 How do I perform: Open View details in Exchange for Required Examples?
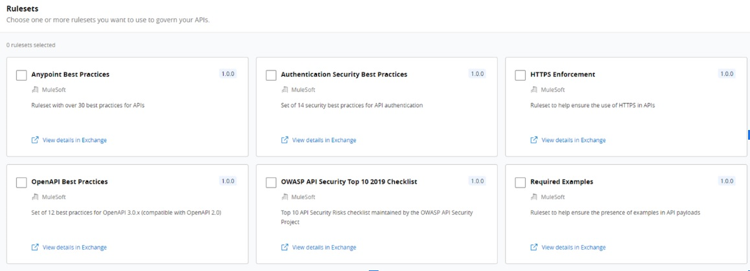[573, 247]
